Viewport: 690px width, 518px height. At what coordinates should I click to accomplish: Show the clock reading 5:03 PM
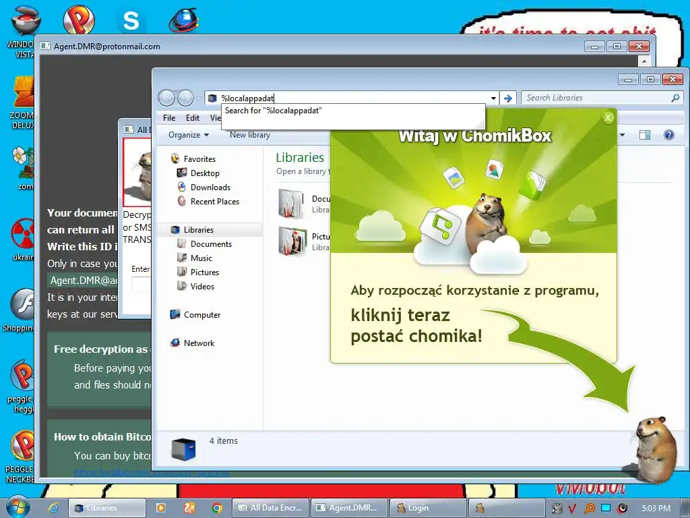[x=656, y=509]
